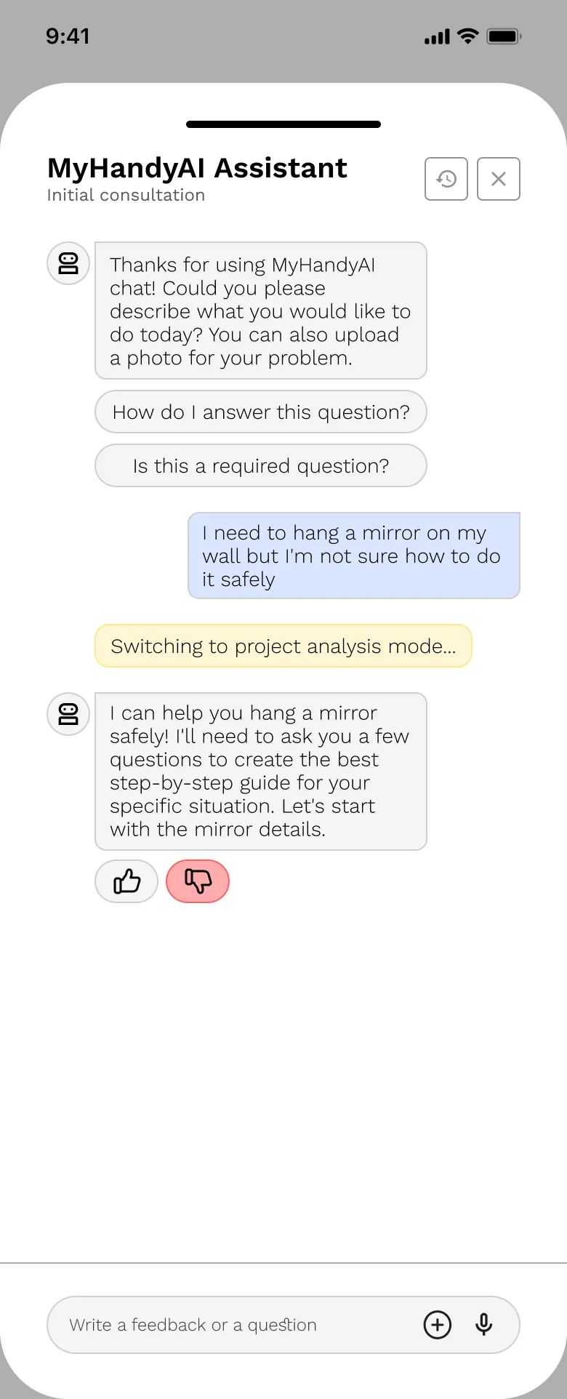567x1399 pixels.
Task: Give the response a thumbs up
Action: tap(126, 881)
